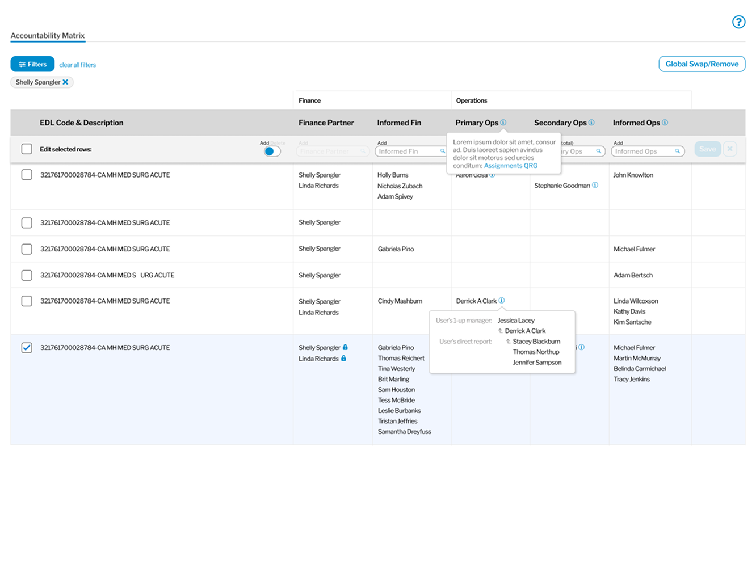Image resolution: width=756 pixels, height=577 pixels.
Task: Select the Accountability Matrix tab
Action: [x=48, y=36]
